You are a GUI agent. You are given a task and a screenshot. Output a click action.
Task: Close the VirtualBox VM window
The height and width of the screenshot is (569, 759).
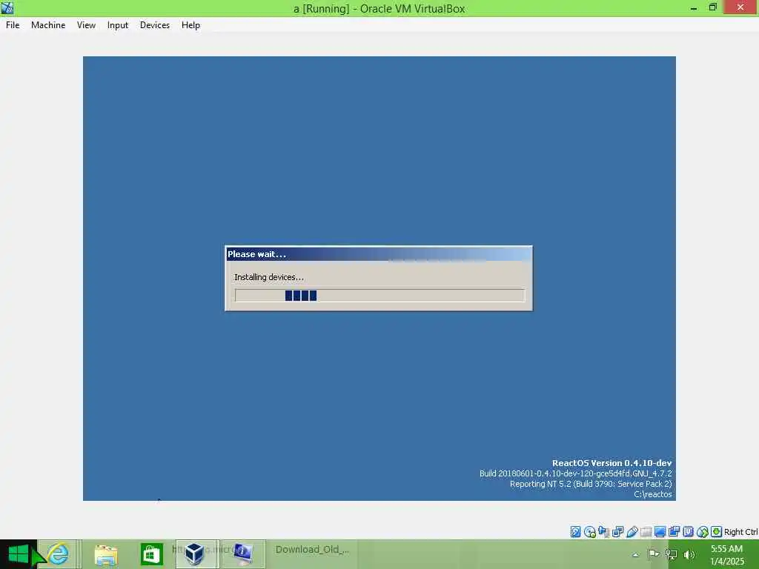[740, 7]
